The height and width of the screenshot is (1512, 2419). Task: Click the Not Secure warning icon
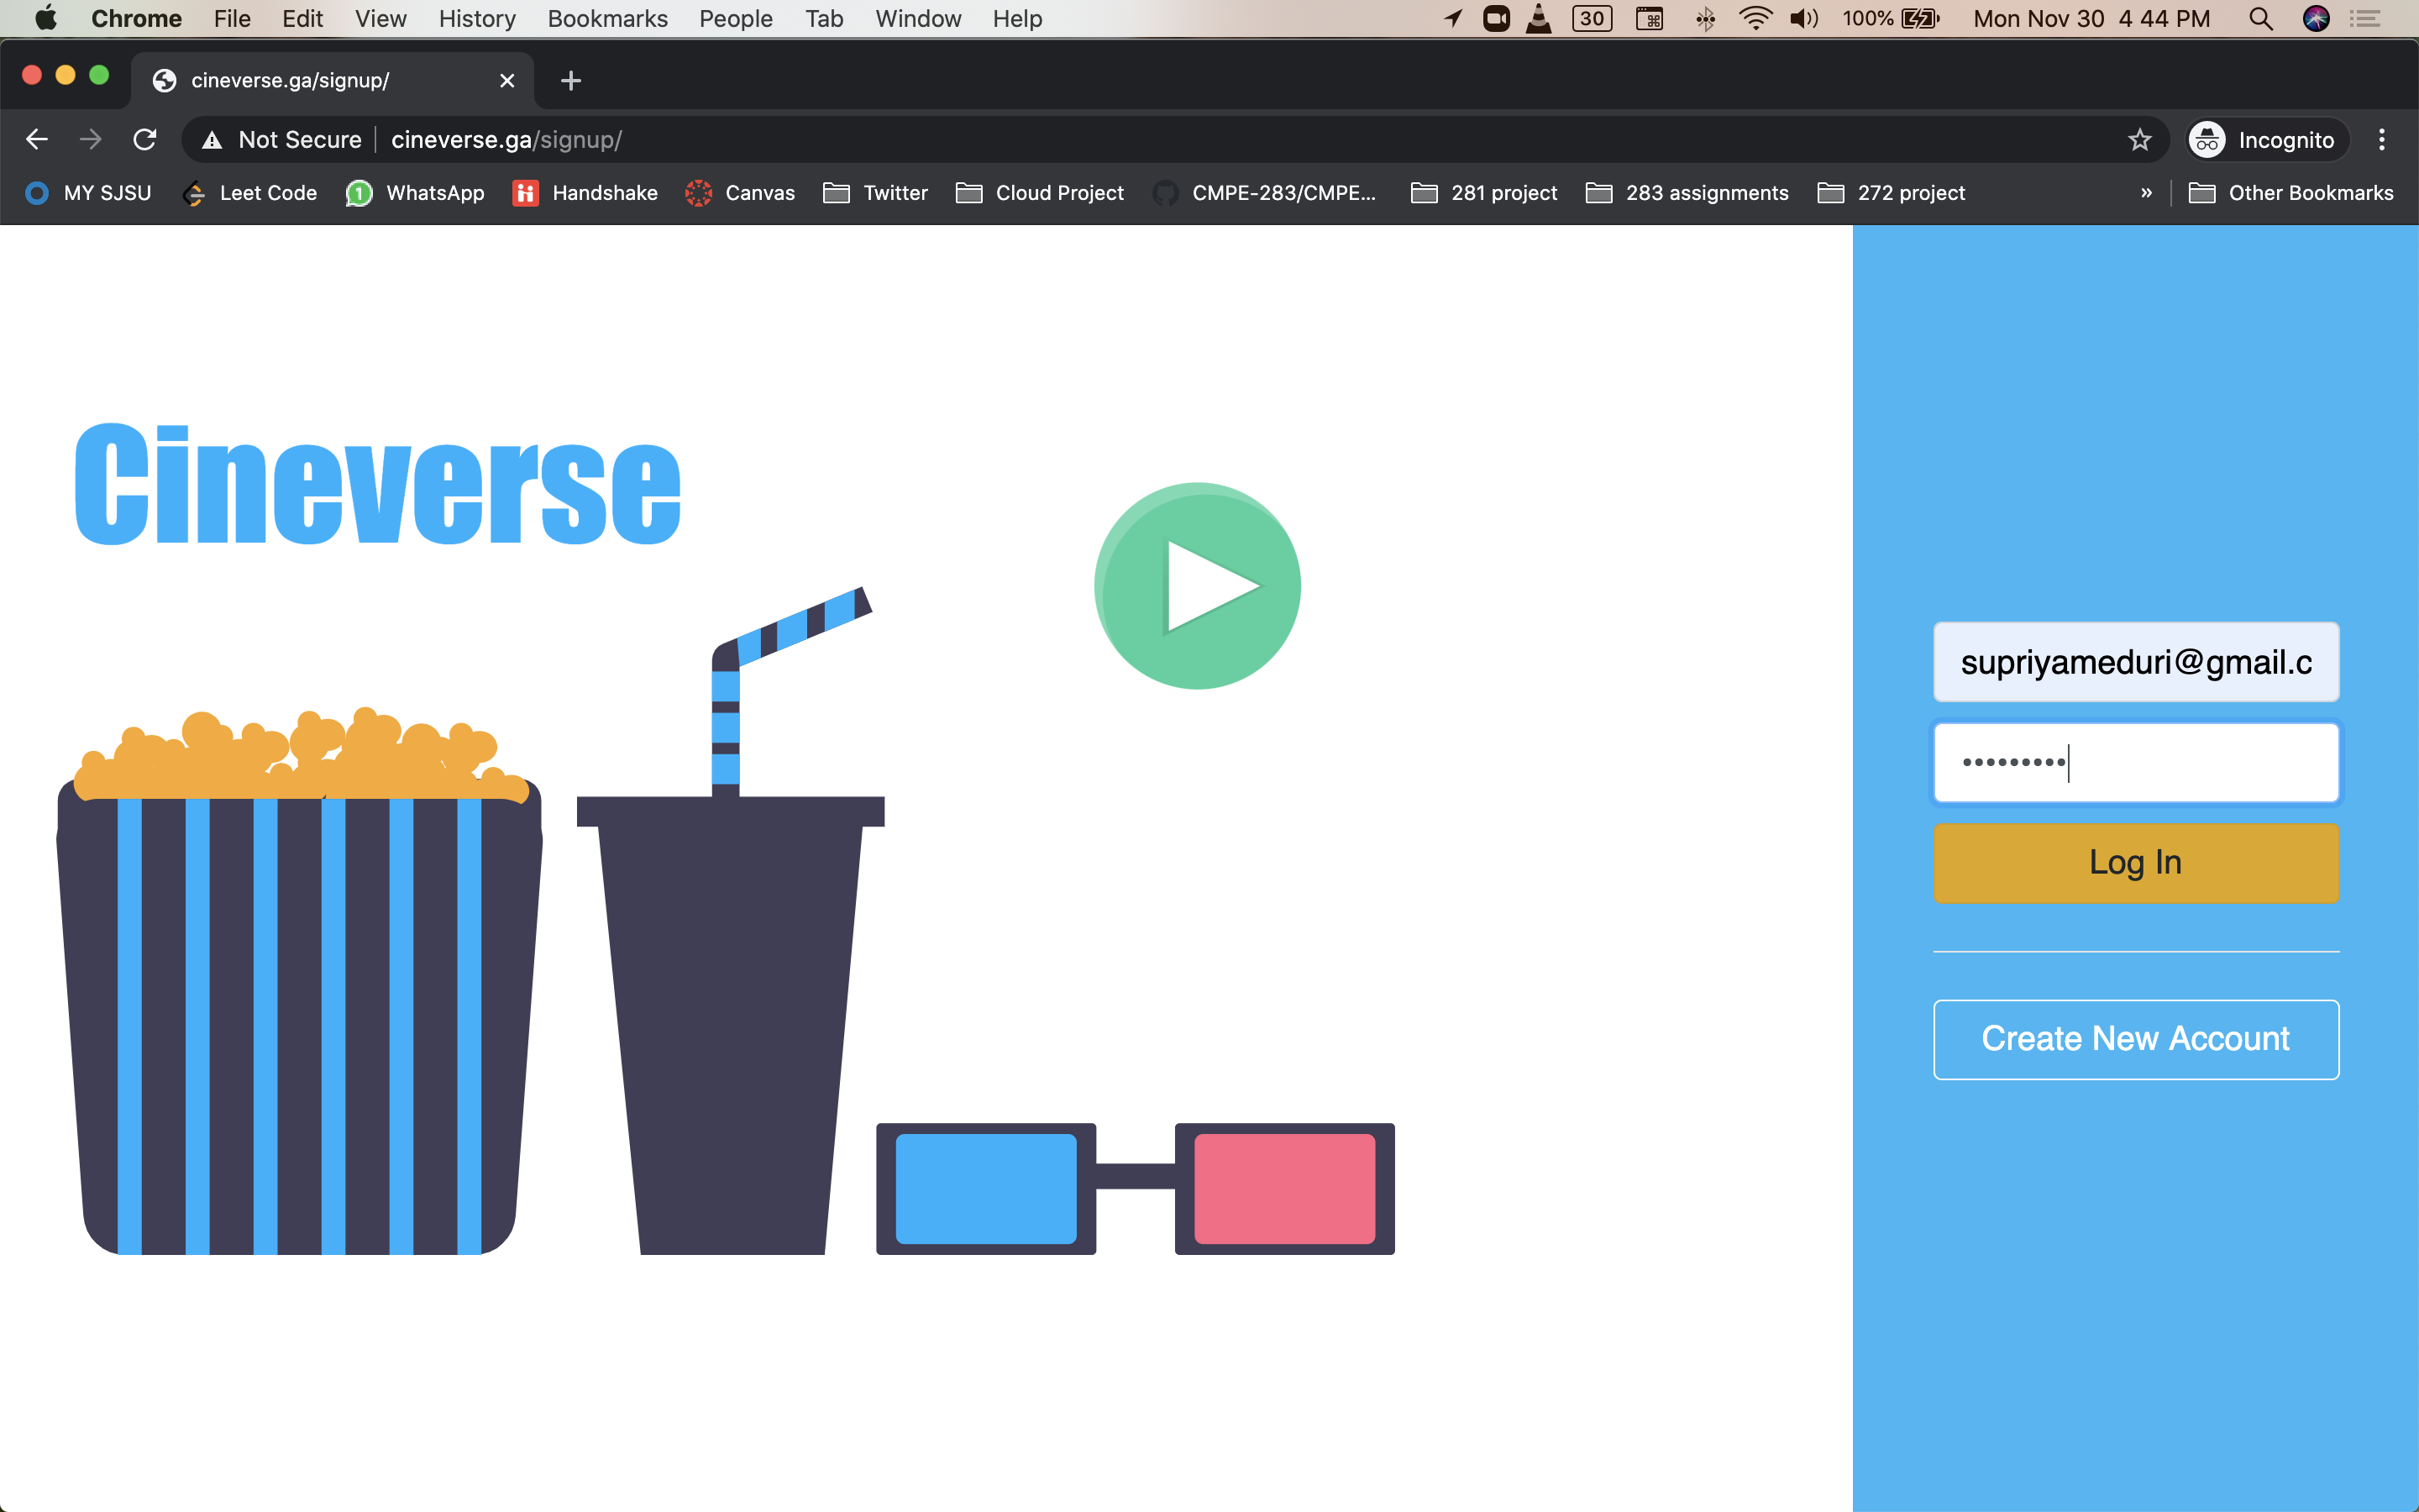[212, 140]
